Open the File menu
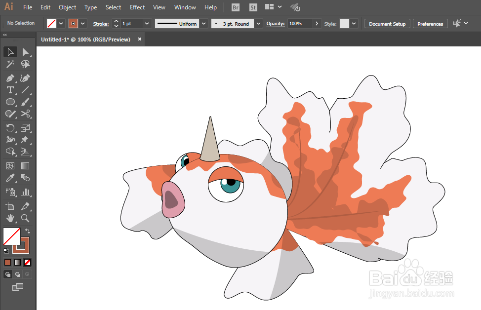 (x=28, y=7)
